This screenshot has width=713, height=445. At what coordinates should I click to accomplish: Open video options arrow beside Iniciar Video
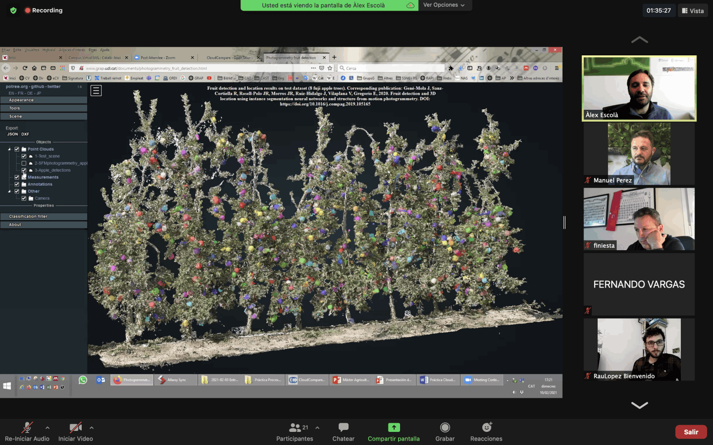click(x=91, y=428)
